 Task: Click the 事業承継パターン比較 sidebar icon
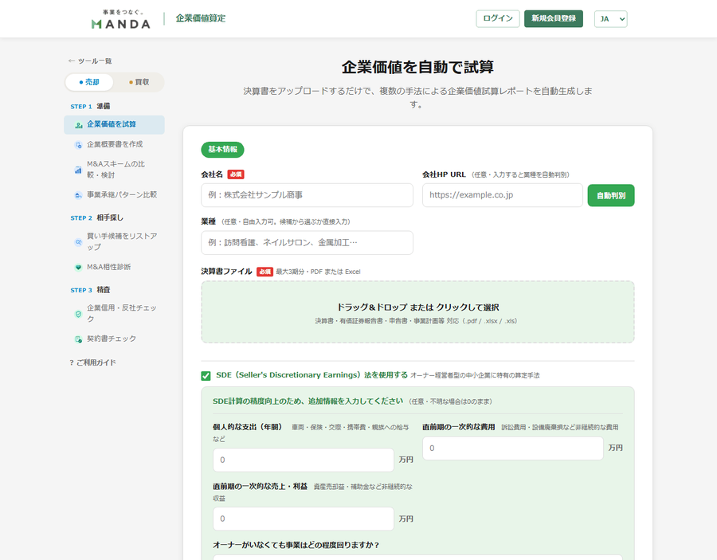coord(78,195)
